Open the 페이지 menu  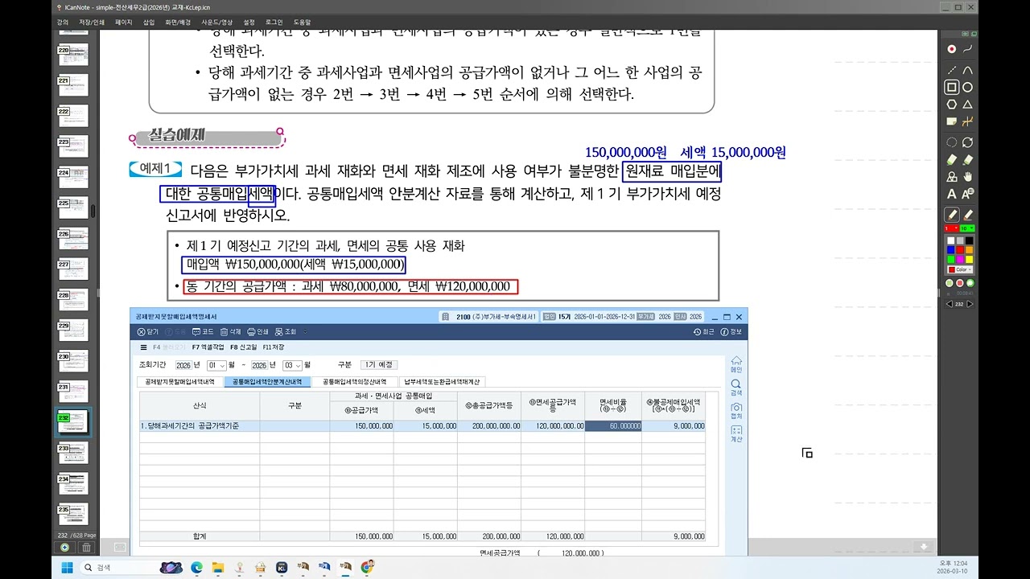(123, 23)
